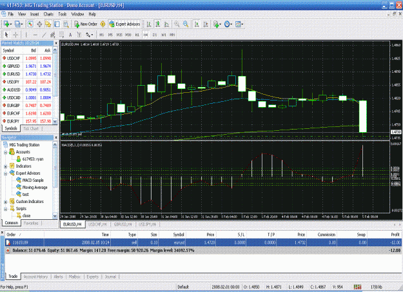
Task: Open the Templates dropdown in toolbar
Action: click(239, 24)
